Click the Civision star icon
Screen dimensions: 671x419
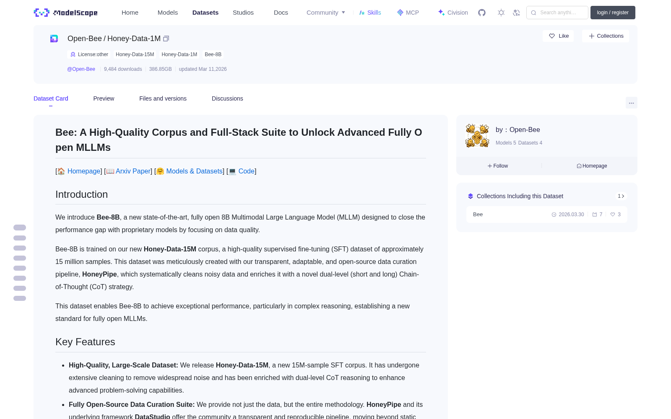click(441, 13)
